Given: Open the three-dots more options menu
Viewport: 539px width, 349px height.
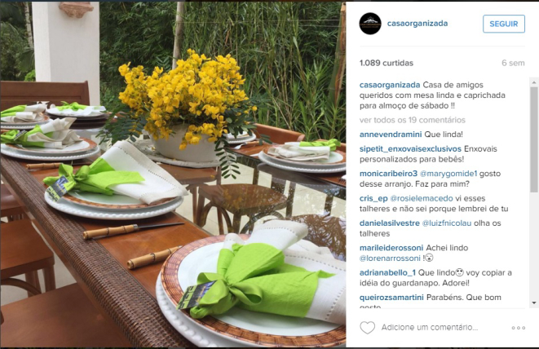Looking at the screenshot, I should pyautogui.click(x=519, y=328).
